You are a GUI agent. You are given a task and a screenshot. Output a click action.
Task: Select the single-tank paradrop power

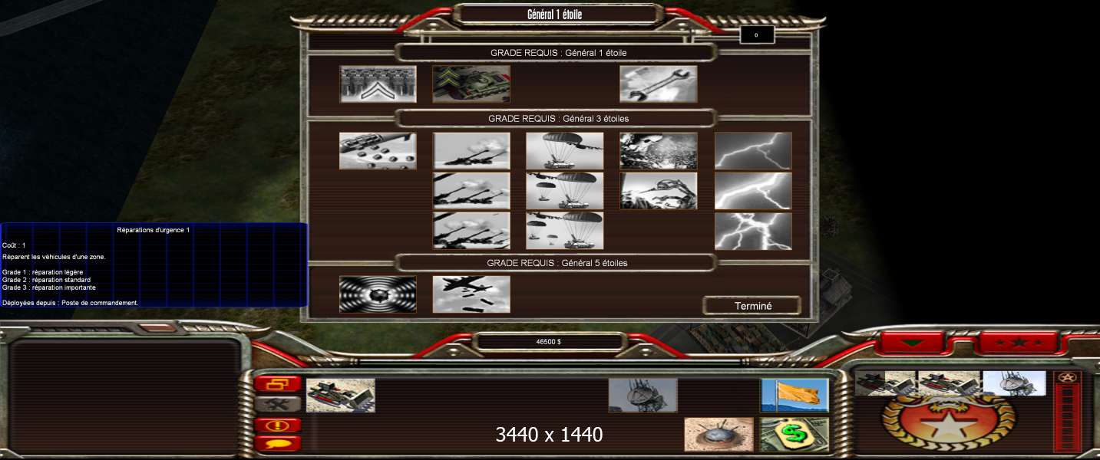point(565,151)
